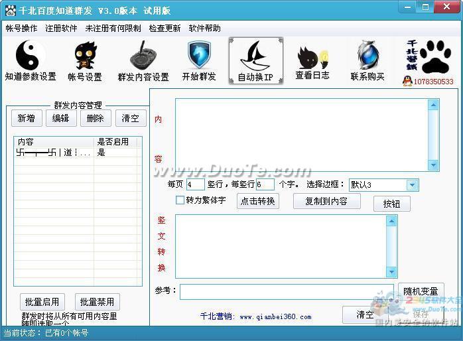Open the 帐号操作 menu
Image resolution: width=463 pixels, height=341 pixels.
[21, 29]
